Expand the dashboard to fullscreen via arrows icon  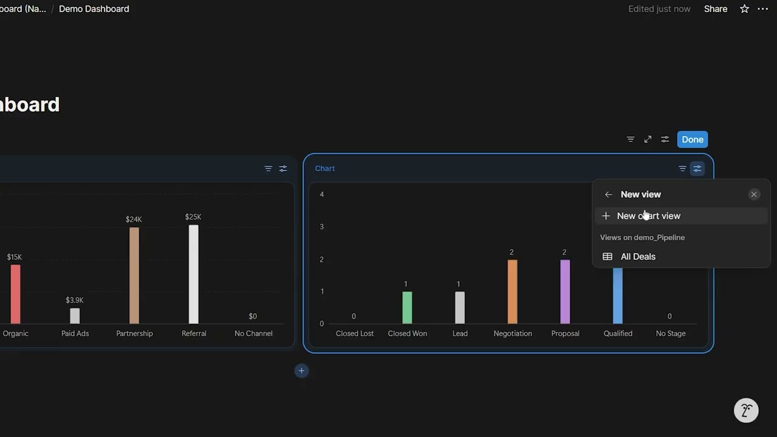pyautogui.click(x=648, y=139)
